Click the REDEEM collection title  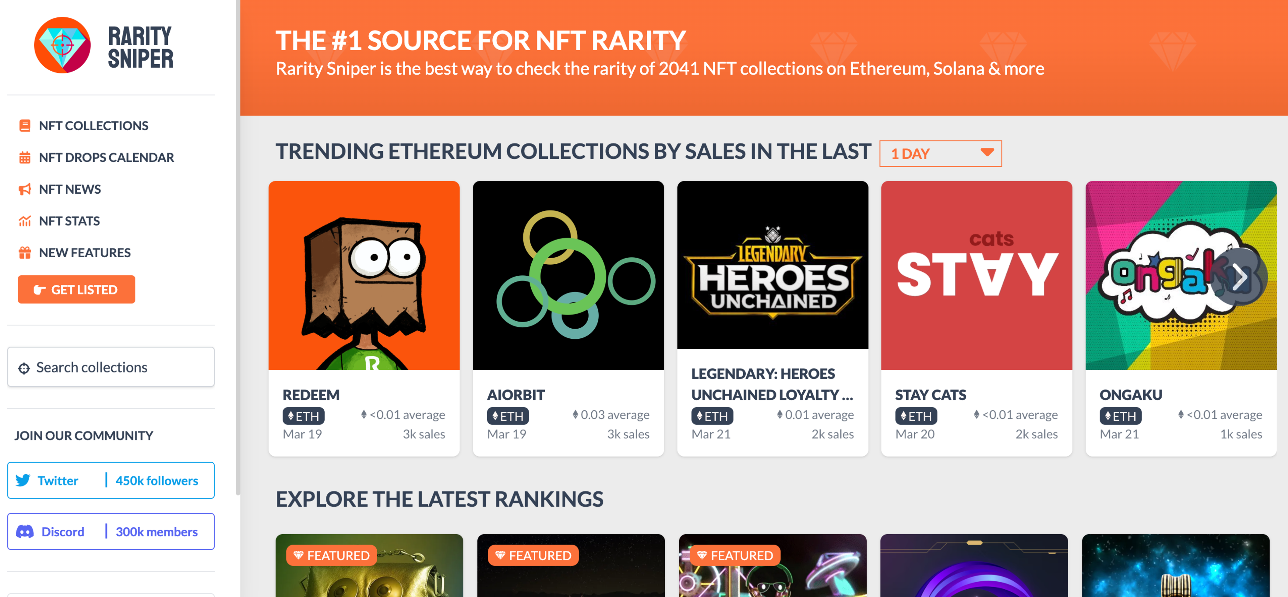[x=311, y=395]
